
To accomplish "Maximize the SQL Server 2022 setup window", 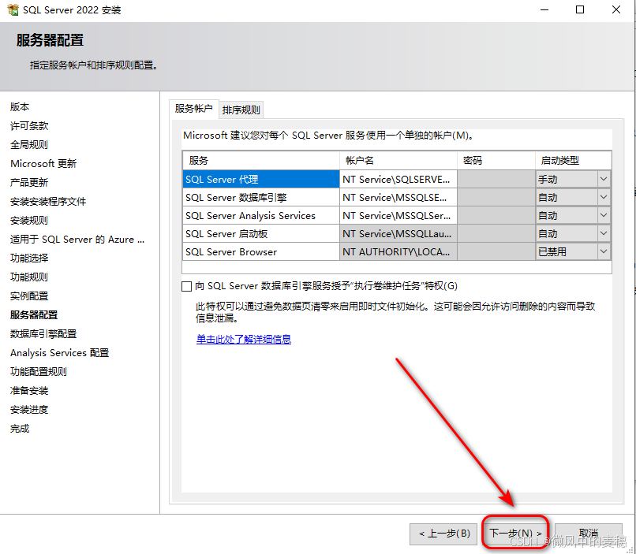I will click(580, 9).
